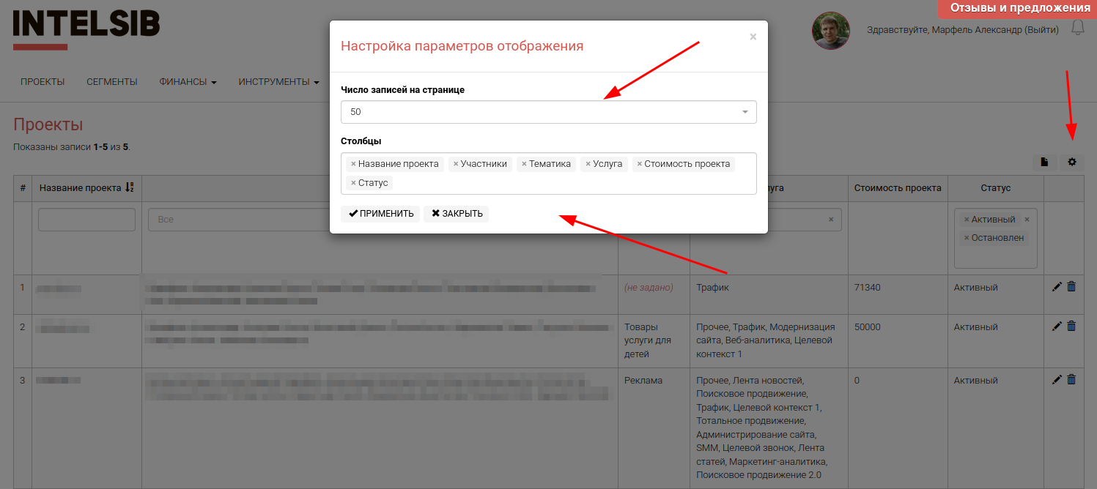The width and height of the screenshot is (1097, 489).
Task: Click the notification bell icon
Action: pos(1077,29)
